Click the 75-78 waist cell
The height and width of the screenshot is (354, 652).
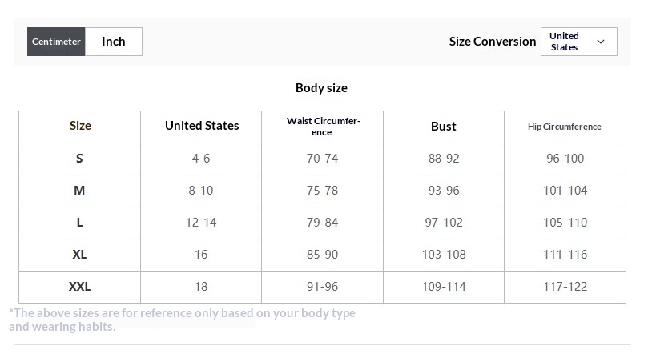[322, 191]
